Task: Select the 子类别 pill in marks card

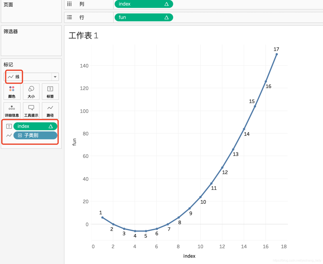Action: (35, 135)
